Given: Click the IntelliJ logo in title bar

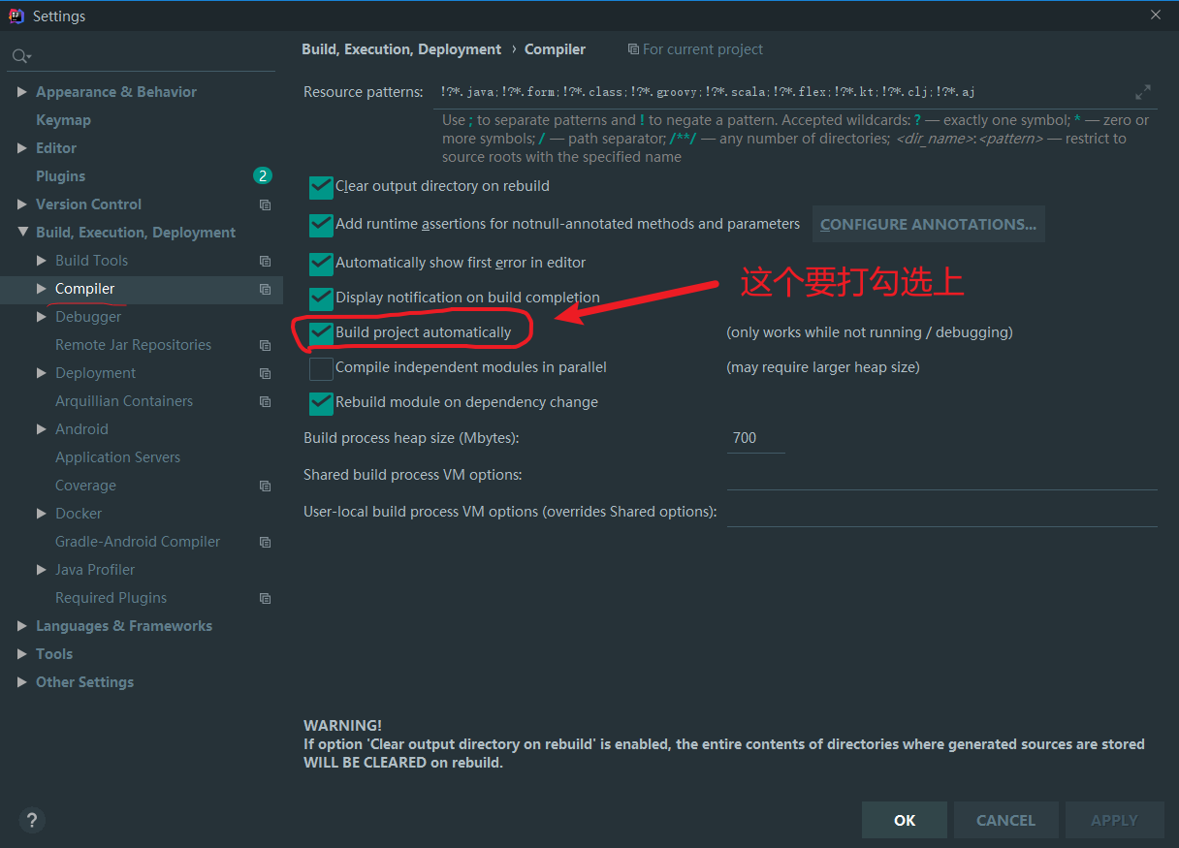Looking at the screenshot, I should coord(16,16).
